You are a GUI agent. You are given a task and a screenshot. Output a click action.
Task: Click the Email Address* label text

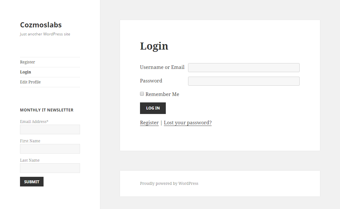tap(34, 121)
